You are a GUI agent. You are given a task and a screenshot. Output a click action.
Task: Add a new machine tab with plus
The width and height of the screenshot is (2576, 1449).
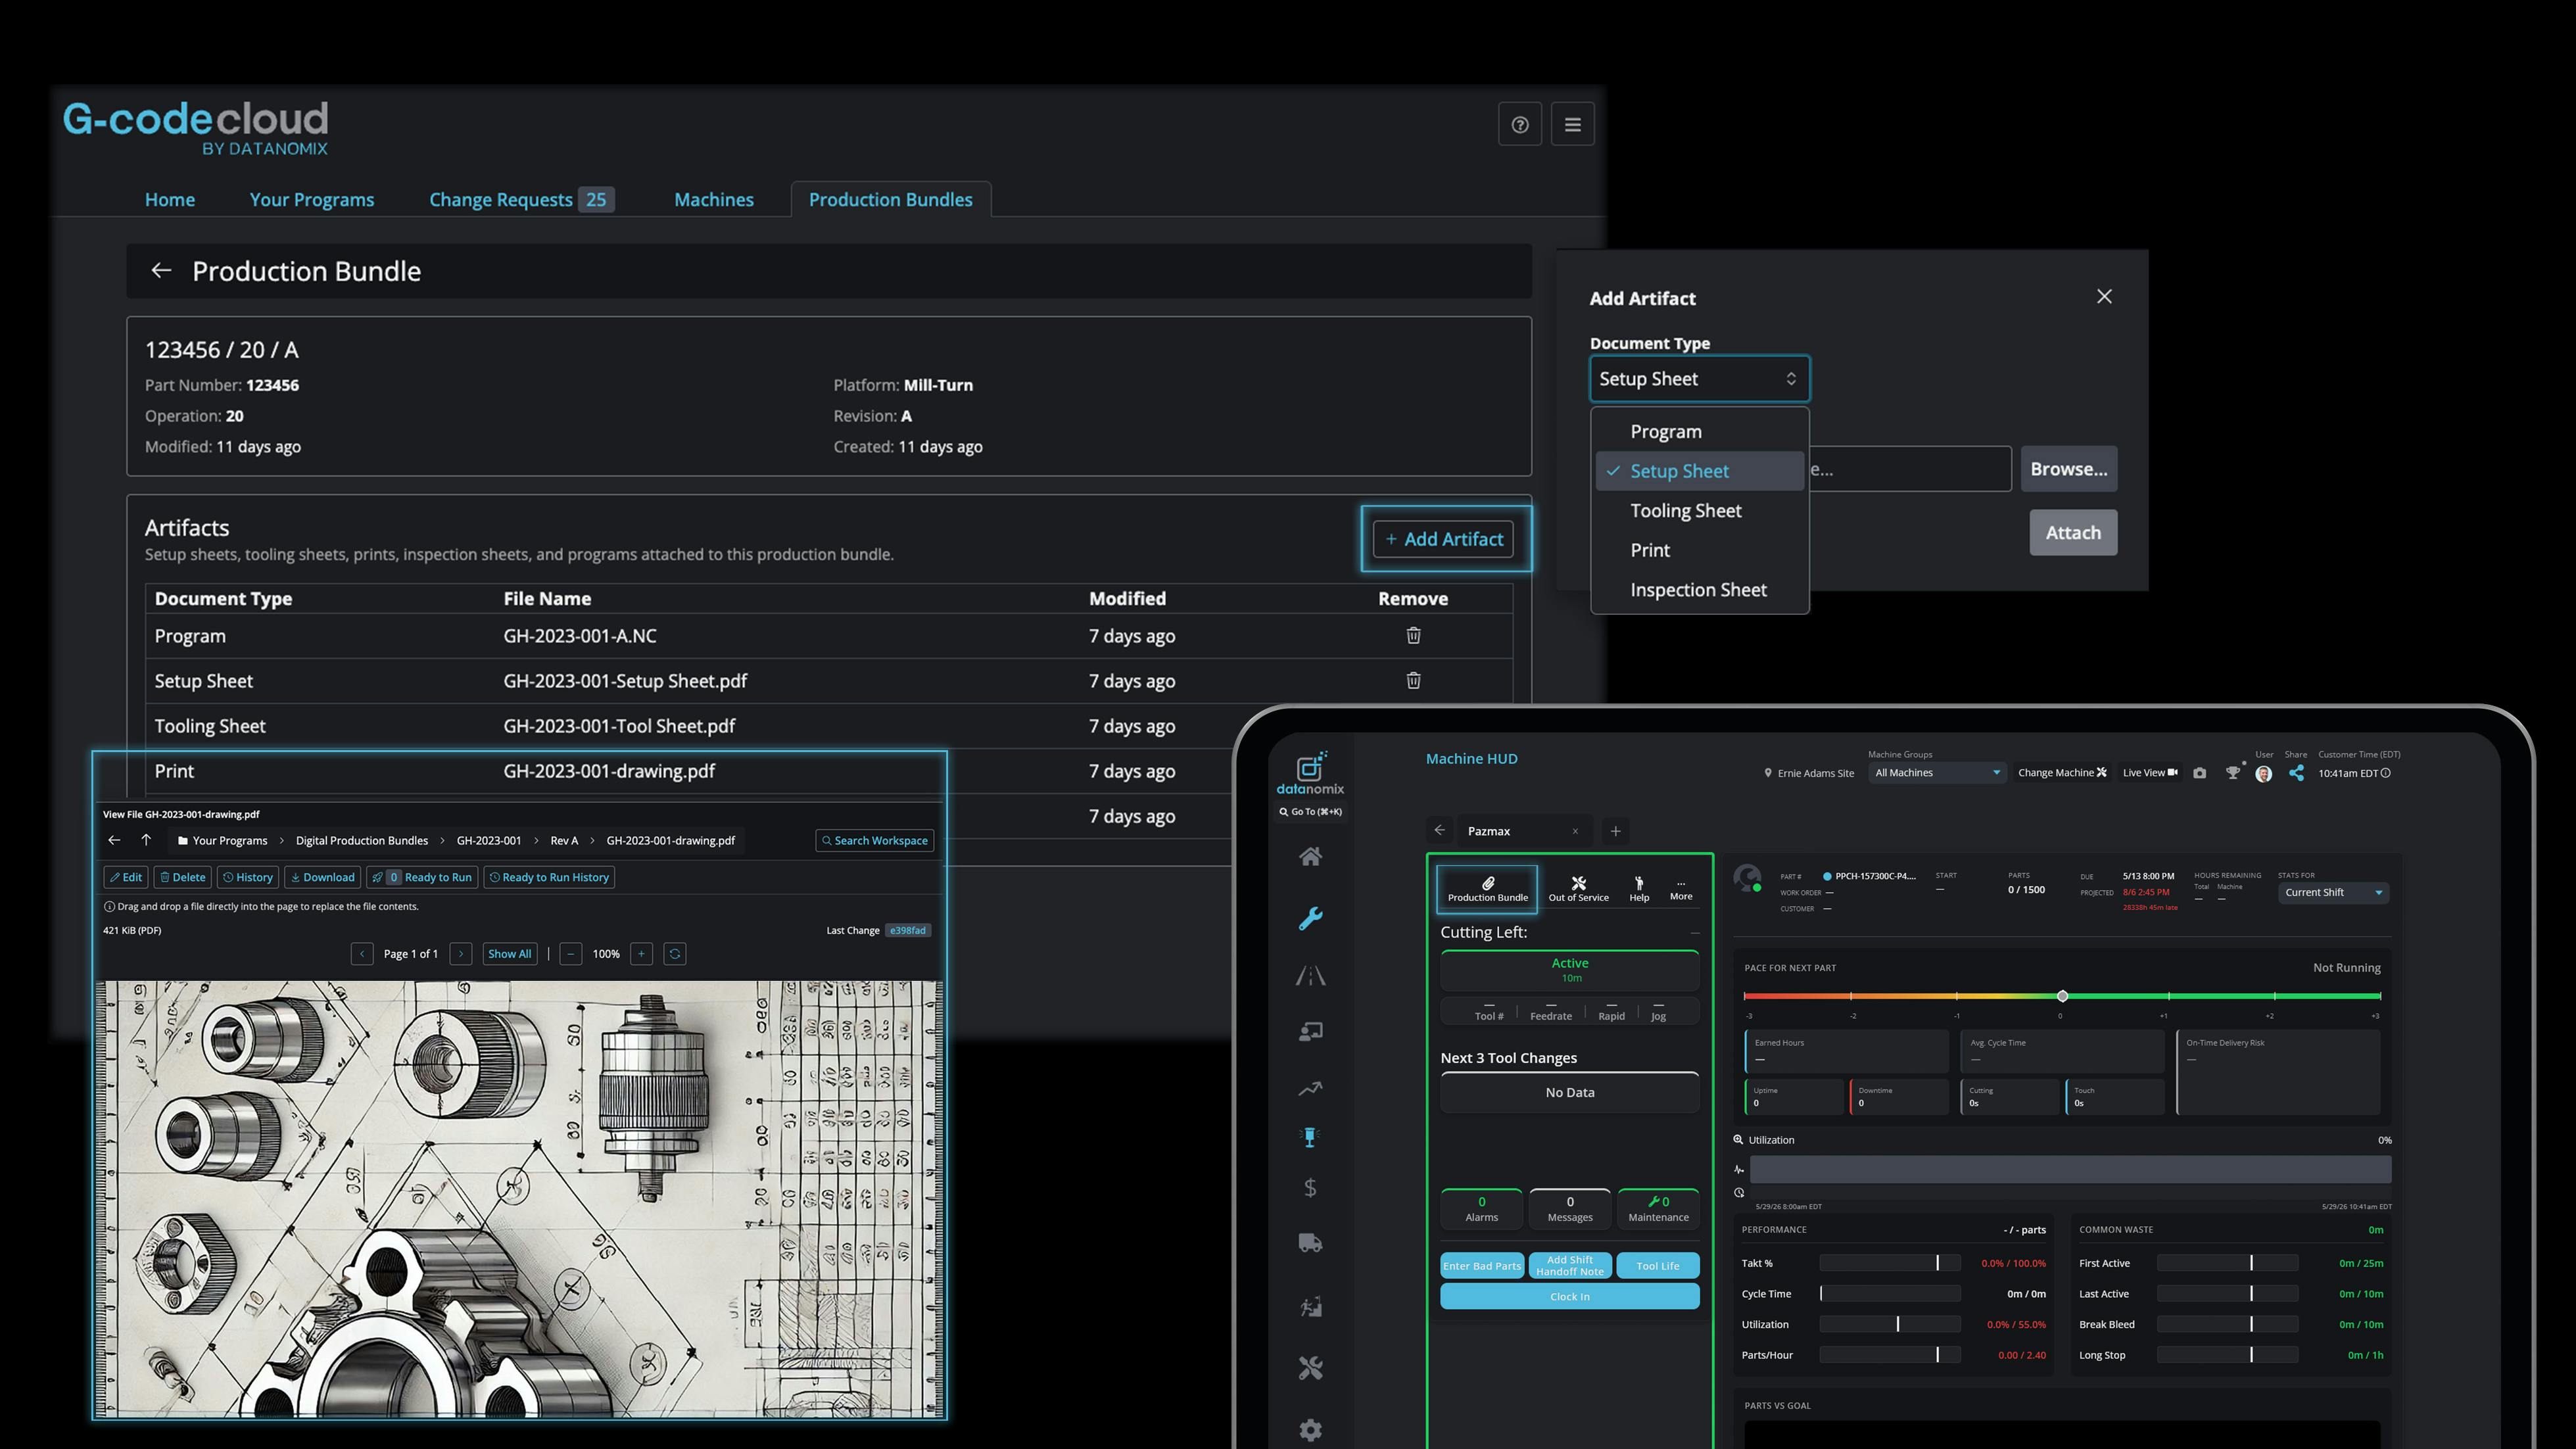[1615, 831]
